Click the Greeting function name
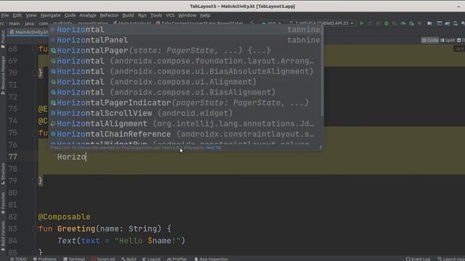Viewport: 465px width, 261px height. click(x=76, y=229)
